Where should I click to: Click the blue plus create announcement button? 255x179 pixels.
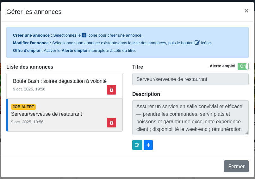(148, 145)
